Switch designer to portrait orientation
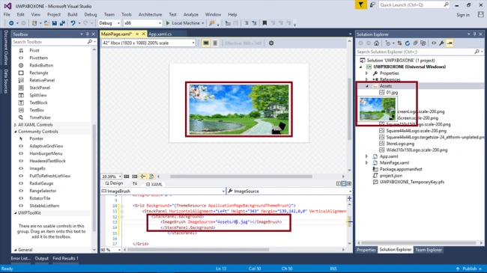 point(215,43)
